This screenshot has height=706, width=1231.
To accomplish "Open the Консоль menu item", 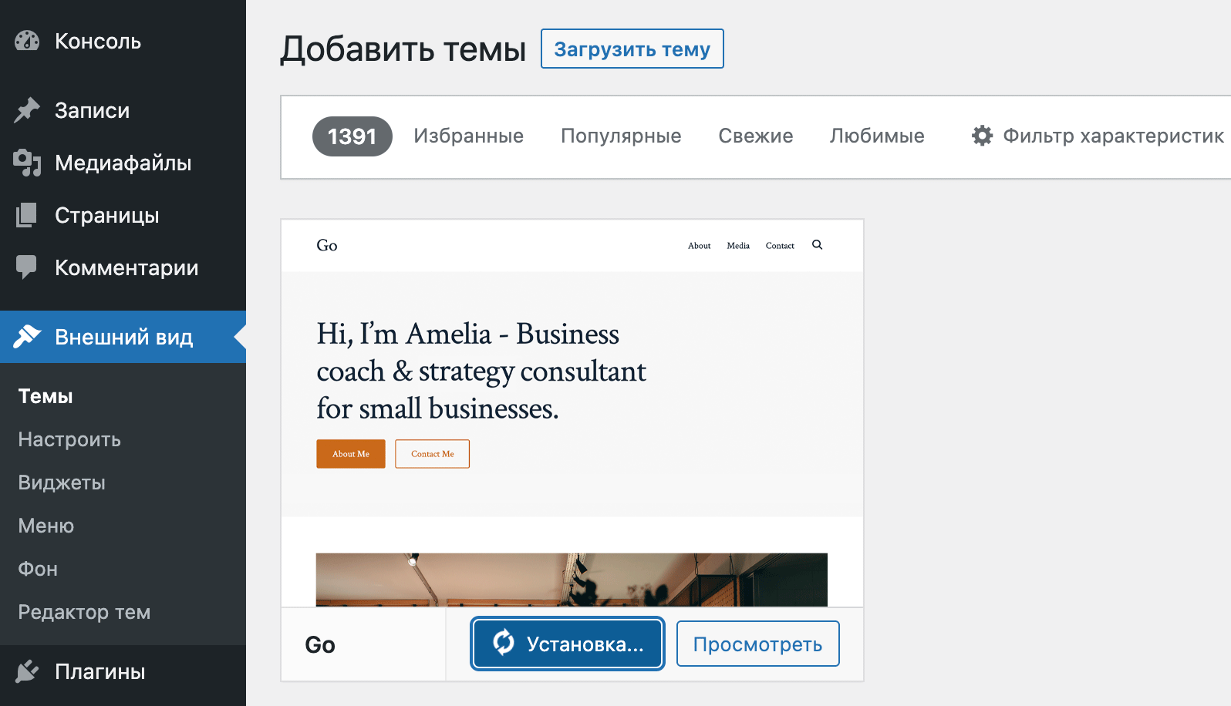I will (123, 41).
